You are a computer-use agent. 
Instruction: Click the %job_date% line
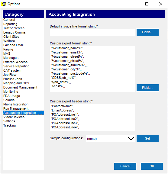click(x=61, y=82)
